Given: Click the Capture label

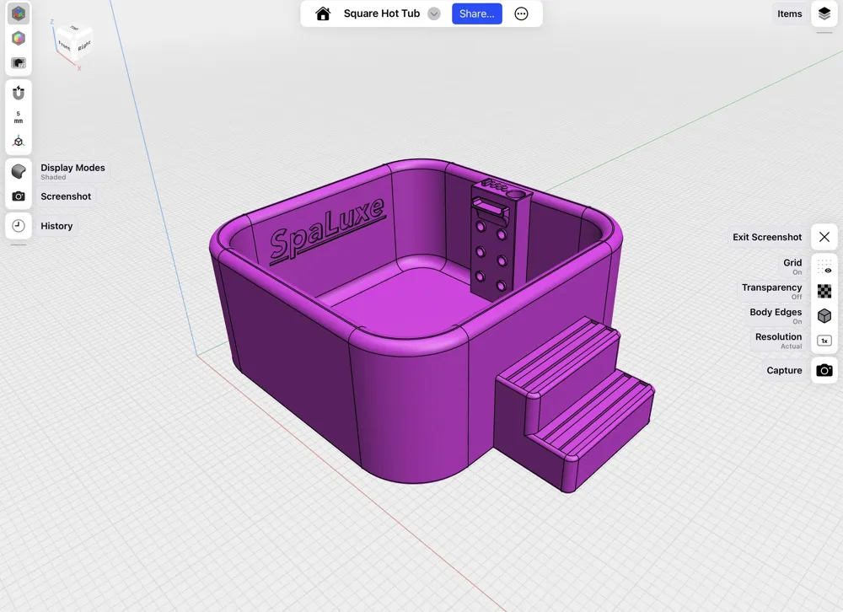Looking at the screenshot, I should (784, 370).
